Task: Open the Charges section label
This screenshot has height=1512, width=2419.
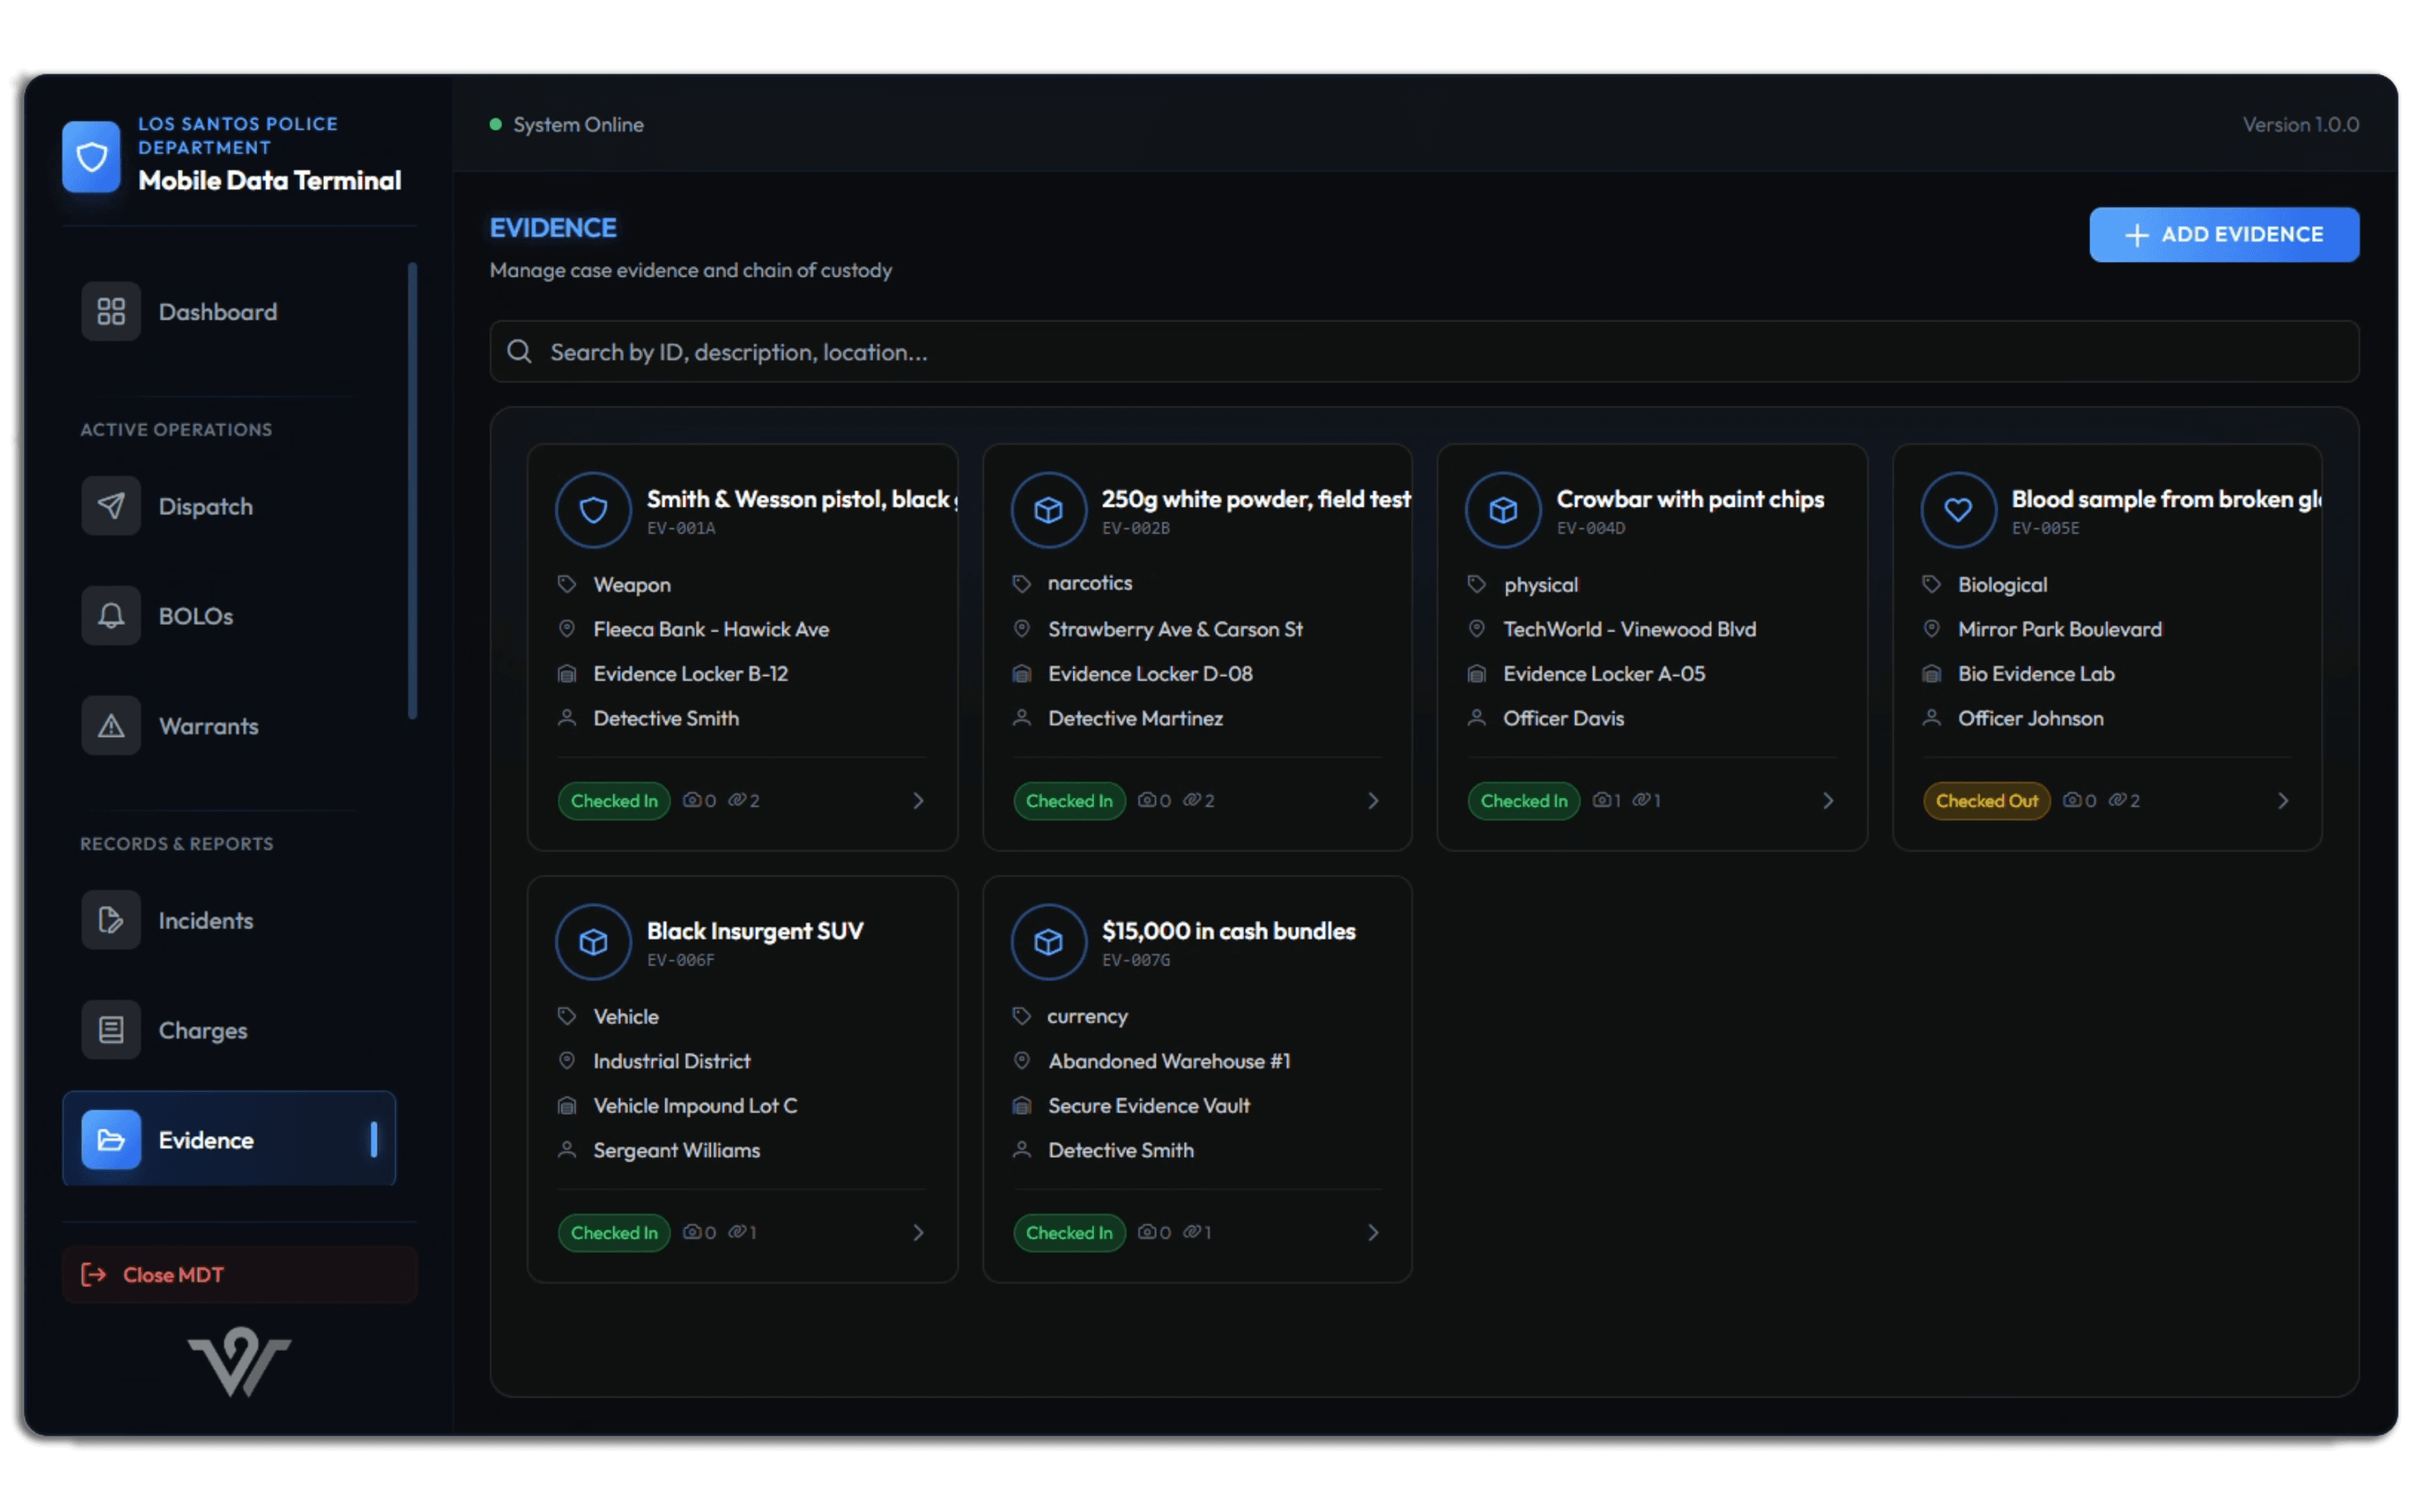Action: [203, 1030]
